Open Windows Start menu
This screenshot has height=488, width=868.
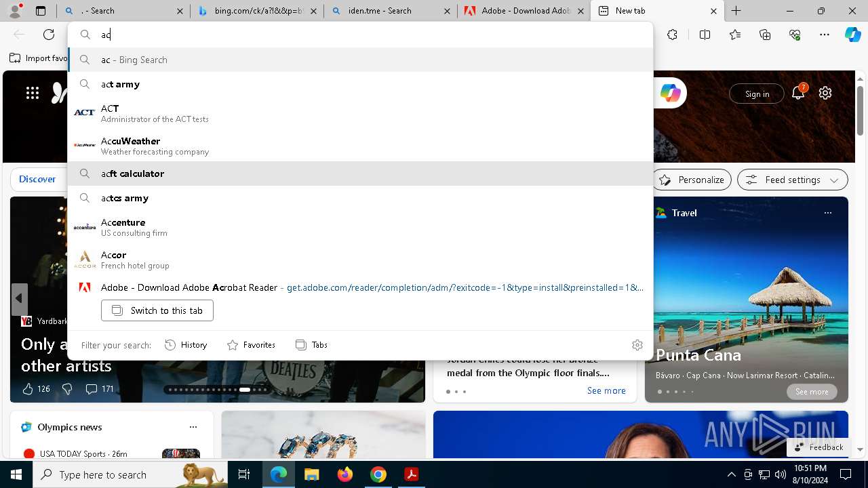pos(16,474)
